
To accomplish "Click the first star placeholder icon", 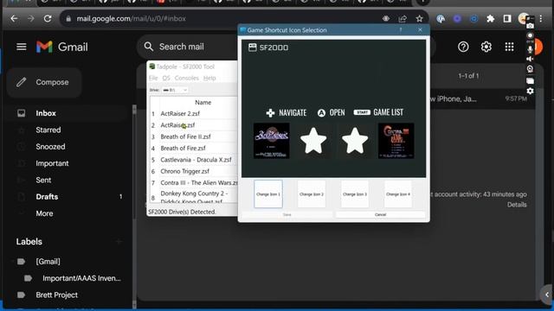I will tap(313, 141).
